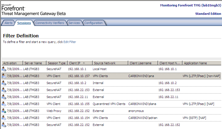Click session icon for 192.168.22.11 row

coord(4,97)
